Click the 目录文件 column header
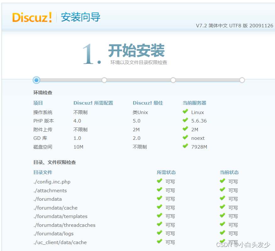This screenshot has height=251, width=275. 43,172
